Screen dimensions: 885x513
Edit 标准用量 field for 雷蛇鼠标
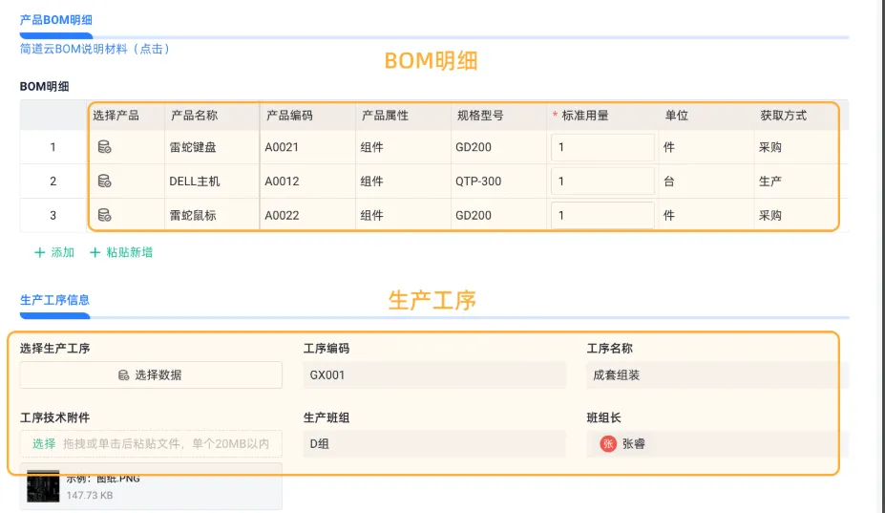tap(602, 215)
